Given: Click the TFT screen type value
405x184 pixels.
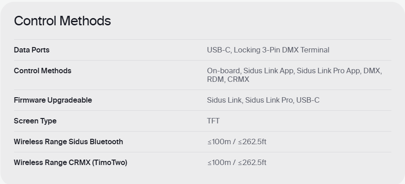Looking at the screenshot, I should tap(213, 121).
